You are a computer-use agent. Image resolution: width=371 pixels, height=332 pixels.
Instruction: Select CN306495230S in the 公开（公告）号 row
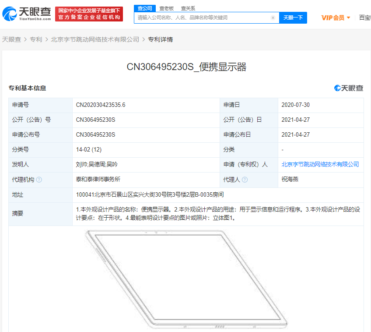pyautogui.click(x=95, y=120)
